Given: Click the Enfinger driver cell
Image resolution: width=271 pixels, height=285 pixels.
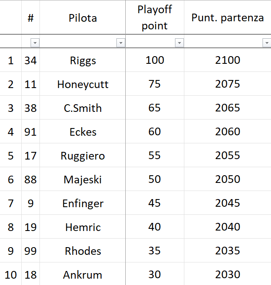Looking at the screenshot, I should click(82, 203).
